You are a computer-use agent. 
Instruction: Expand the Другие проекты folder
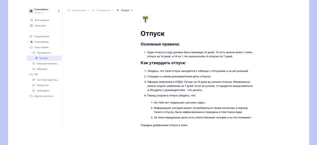pyautogui.click(x=28, y=96)
